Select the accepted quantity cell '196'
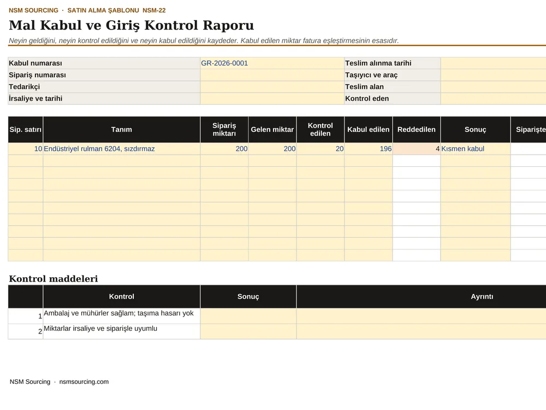This screenshot has width=546, height=410. coord(369,149)
